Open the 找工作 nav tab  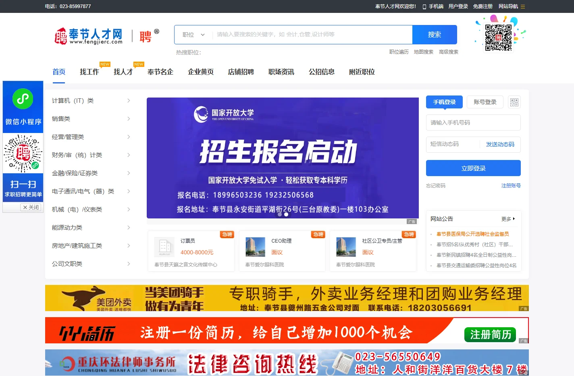pyautogui.click(x=89, y=72)
